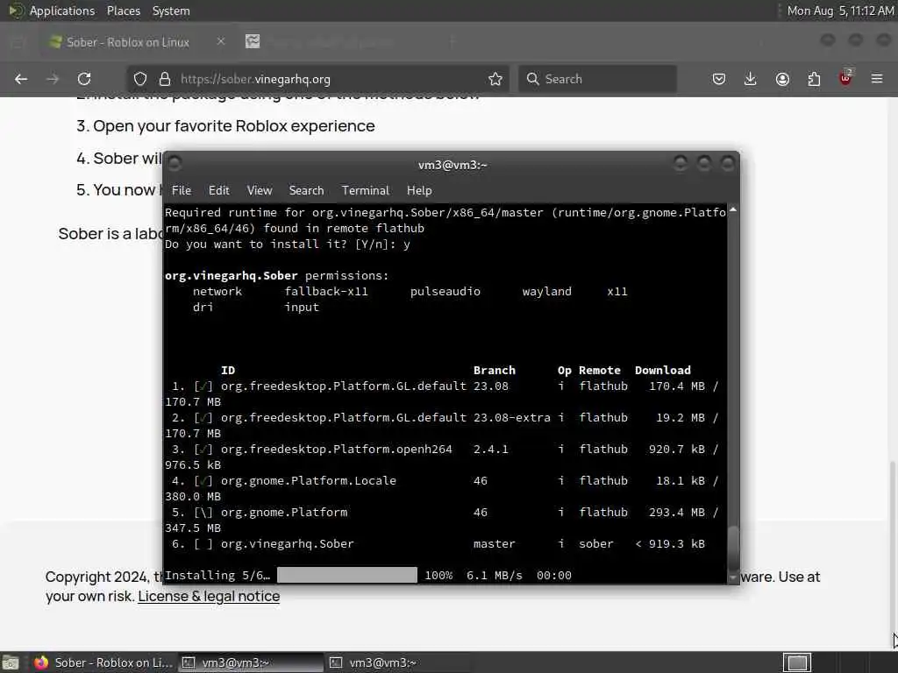Image resolution: width=898 pixels, height=673 pixels.
Task: Open the System menu
Action: pos(171,11)
